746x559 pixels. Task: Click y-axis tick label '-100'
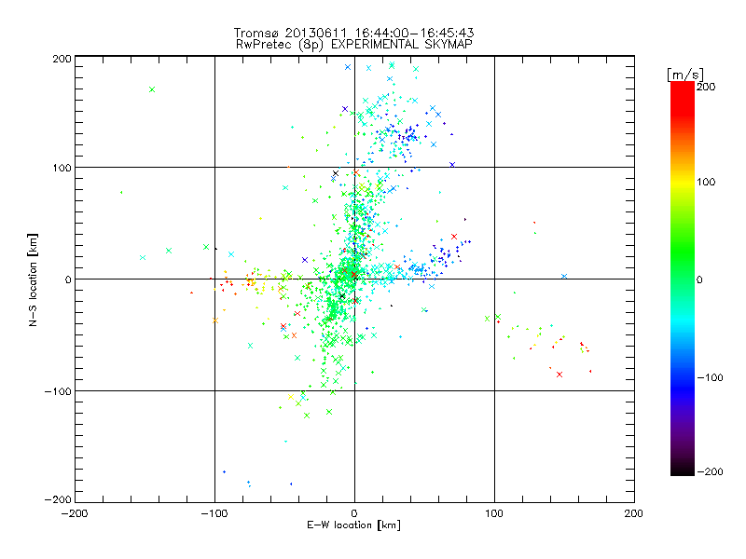[x=58, y=391]
